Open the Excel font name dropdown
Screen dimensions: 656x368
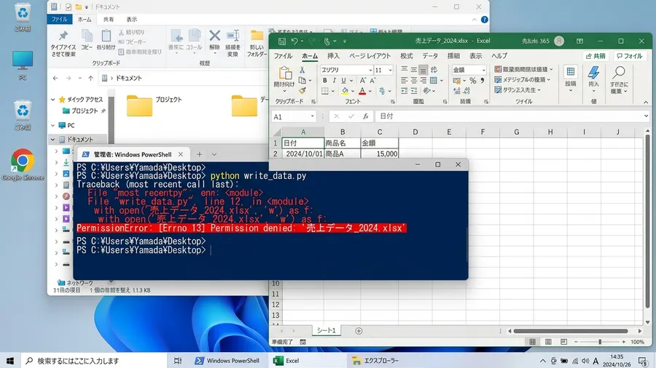point(370,70)
